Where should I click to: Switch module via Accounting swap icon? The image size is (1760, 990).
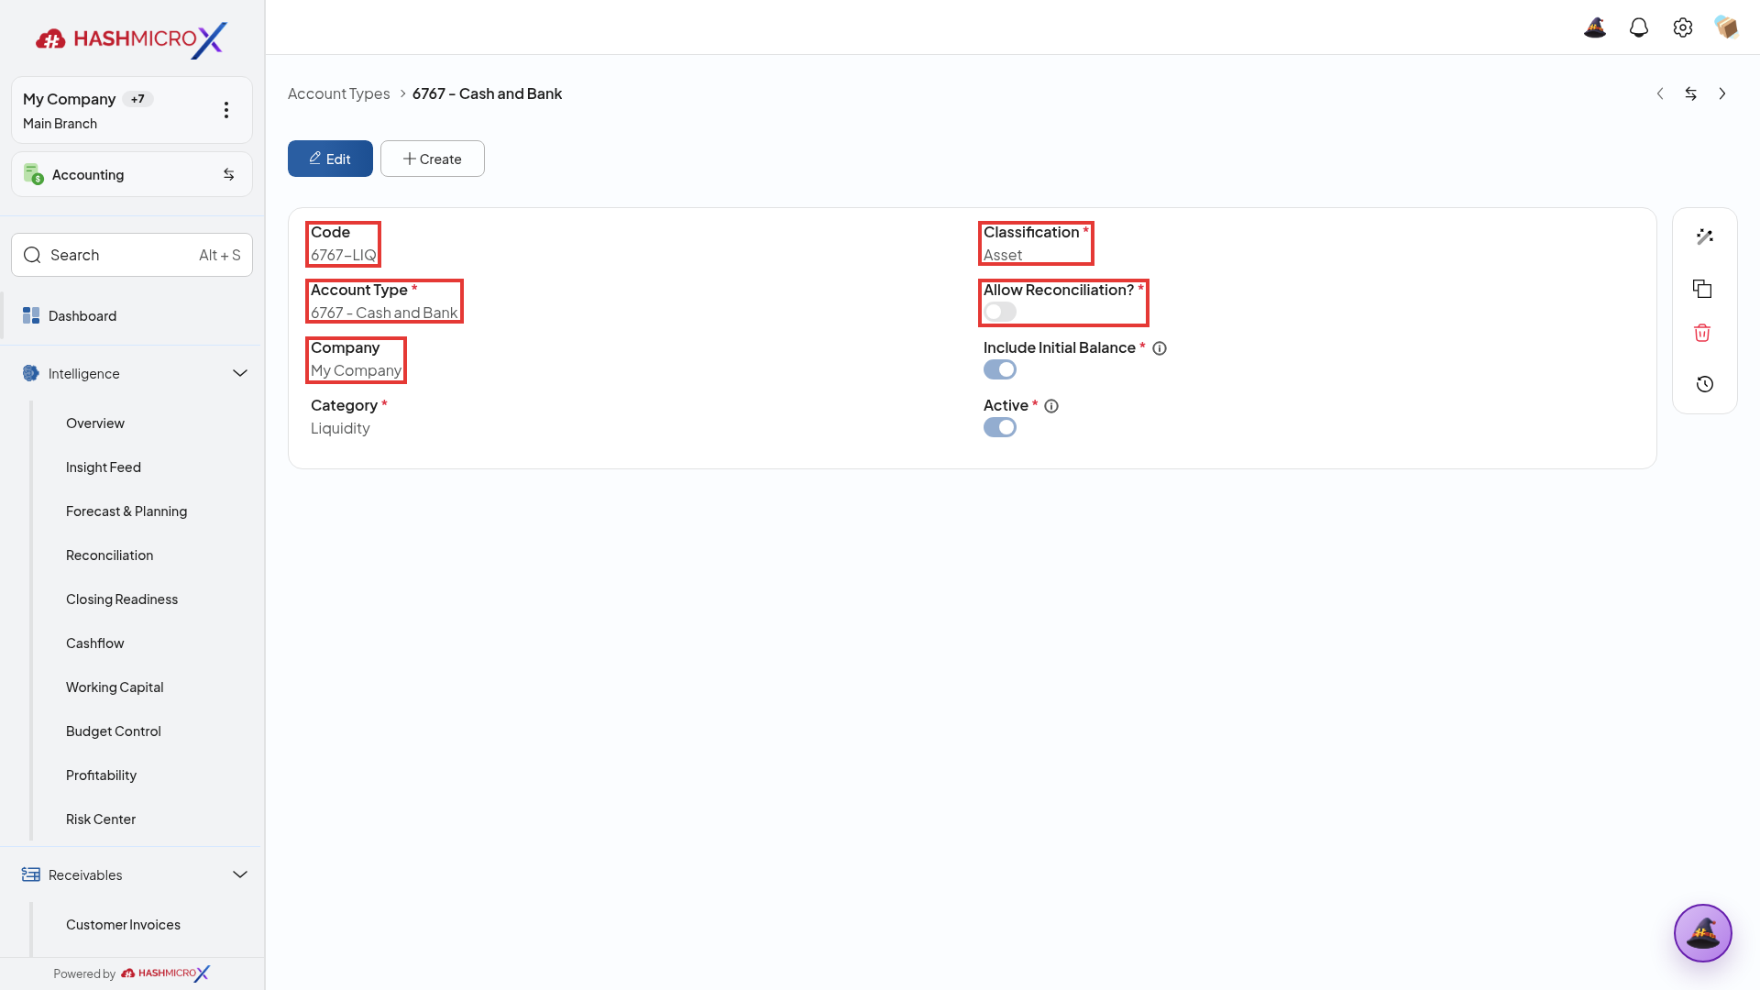(229, 174)
